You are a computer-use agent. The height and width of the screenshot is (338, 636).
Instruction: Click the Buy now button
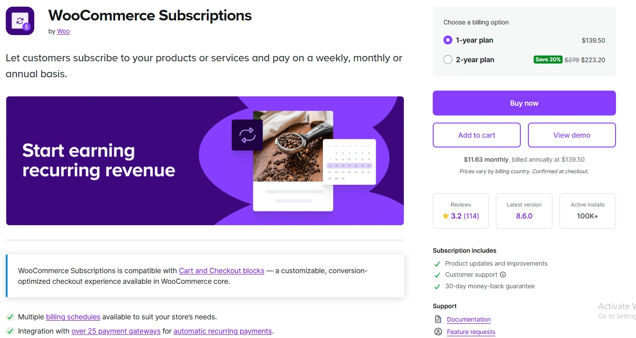(x=524, y=103)
